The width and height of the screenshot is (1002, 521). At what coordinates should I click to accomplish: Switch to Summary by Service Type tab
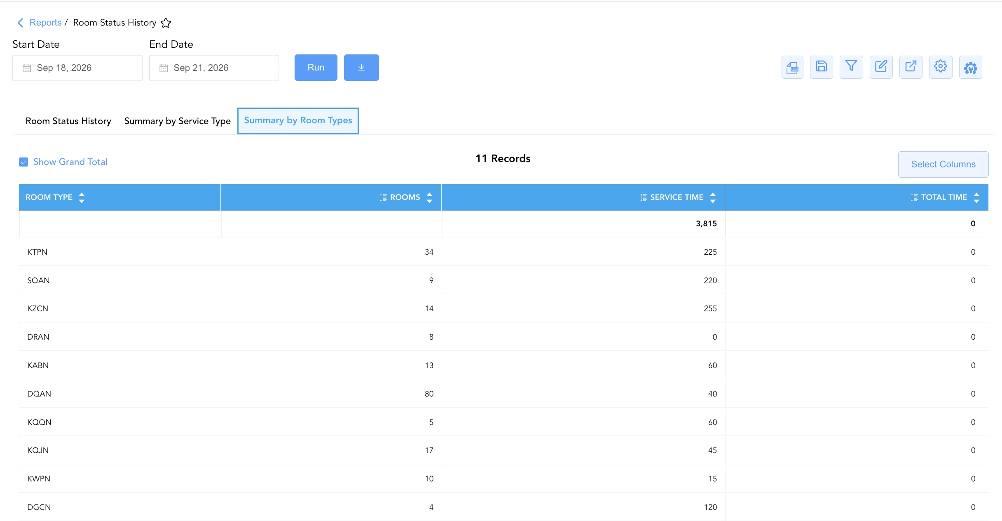pos(178,121)
